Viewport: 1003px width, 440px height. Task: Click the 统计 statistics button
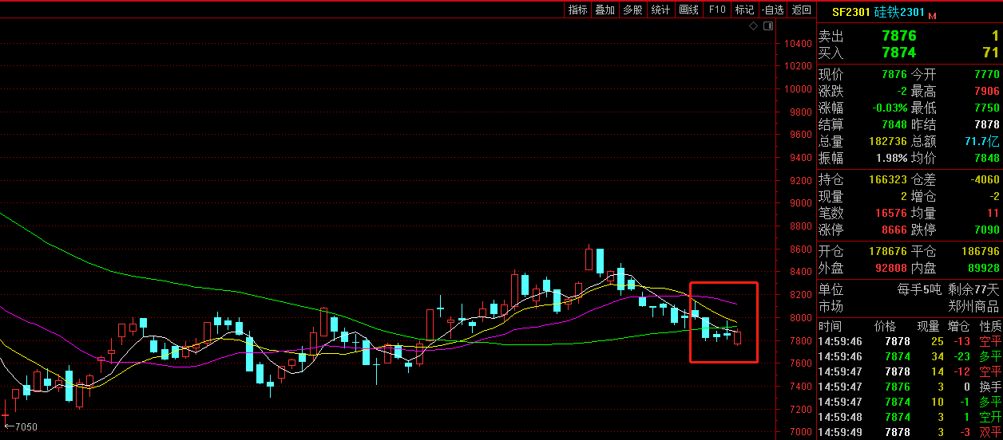(660, 10)
